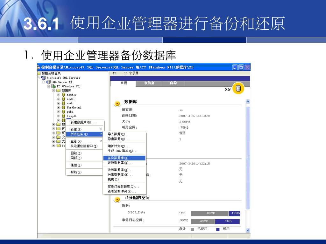Expand the master database node
Image resolution: width=326 pixels, height=244 pixels.
[x=59, y=95]
